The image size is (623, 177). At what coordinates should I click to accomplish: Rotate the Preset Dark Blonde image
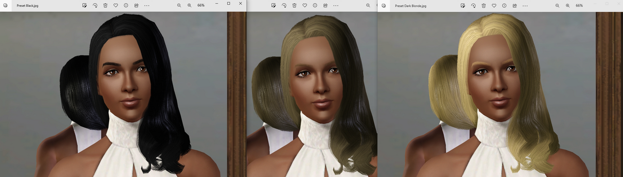(x=473, y=5)
